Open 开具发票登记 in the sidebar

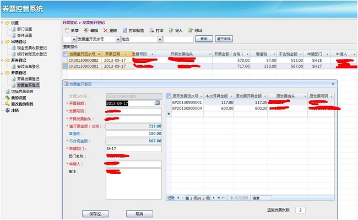(x=28, y=79)
